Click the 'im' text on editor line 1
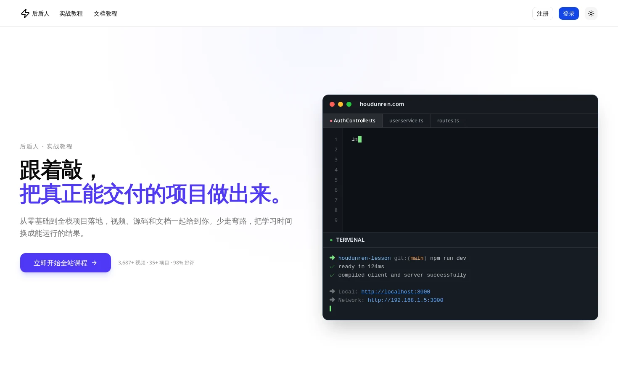Image resolution: width=618 pixels, height=388 pixels. pyautogui.click(x=354, y=139)
